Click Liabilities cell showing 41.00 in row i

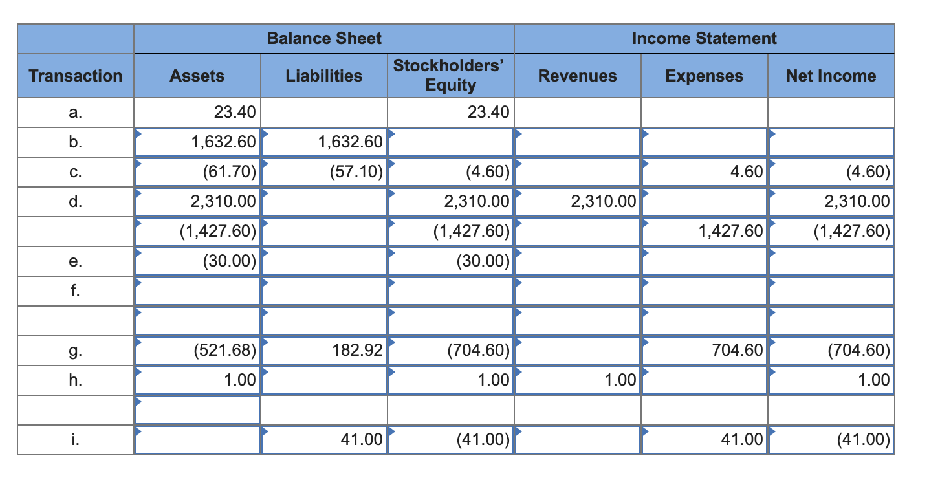point(323,439)
